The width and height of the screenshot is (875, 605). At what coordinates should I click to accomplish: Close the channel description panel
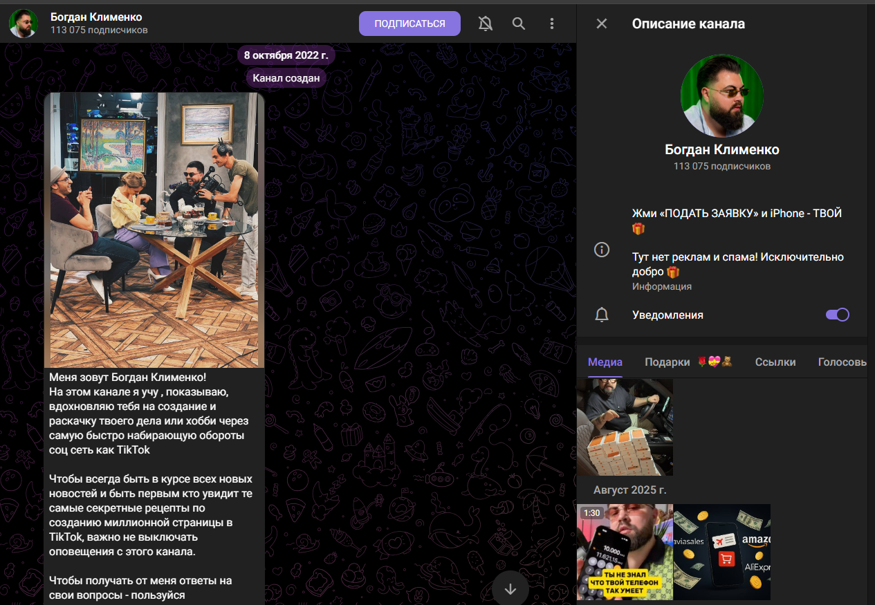click(x=602, y=24)
